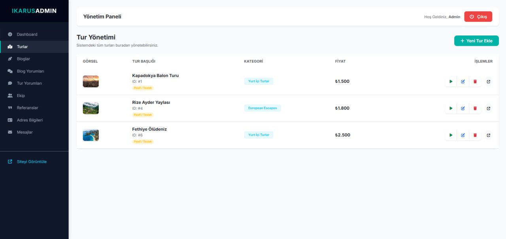Viewport: 506px width, 239px height.
Task: Follow the Siteyi Görüntüle link
Action: click(34, 162)
